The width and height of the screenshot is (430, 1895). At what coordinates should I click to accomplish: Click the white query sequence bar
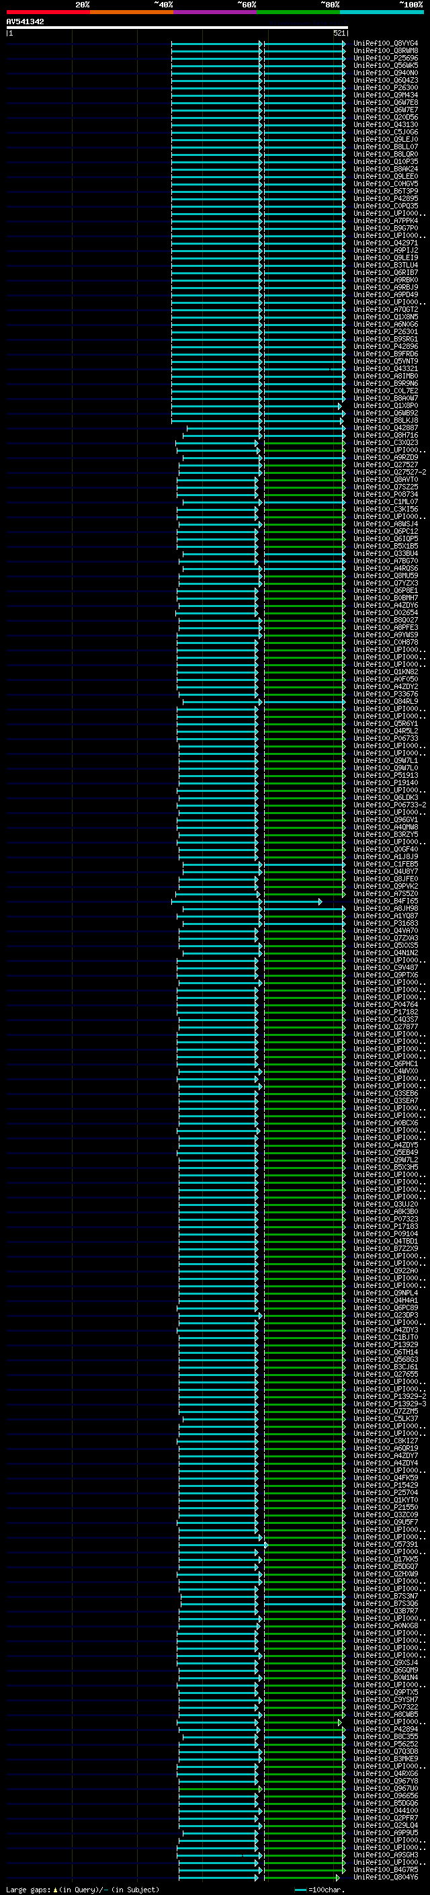point(177,28)
